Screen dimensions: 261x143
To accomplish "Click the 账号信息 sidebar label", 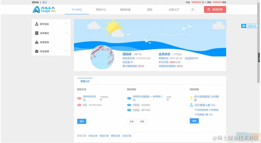I will coord(44,24).
